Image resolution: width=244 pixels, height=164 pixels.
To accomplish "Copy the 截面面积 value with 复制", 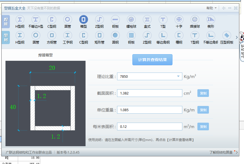I will [x=203, y=93].
